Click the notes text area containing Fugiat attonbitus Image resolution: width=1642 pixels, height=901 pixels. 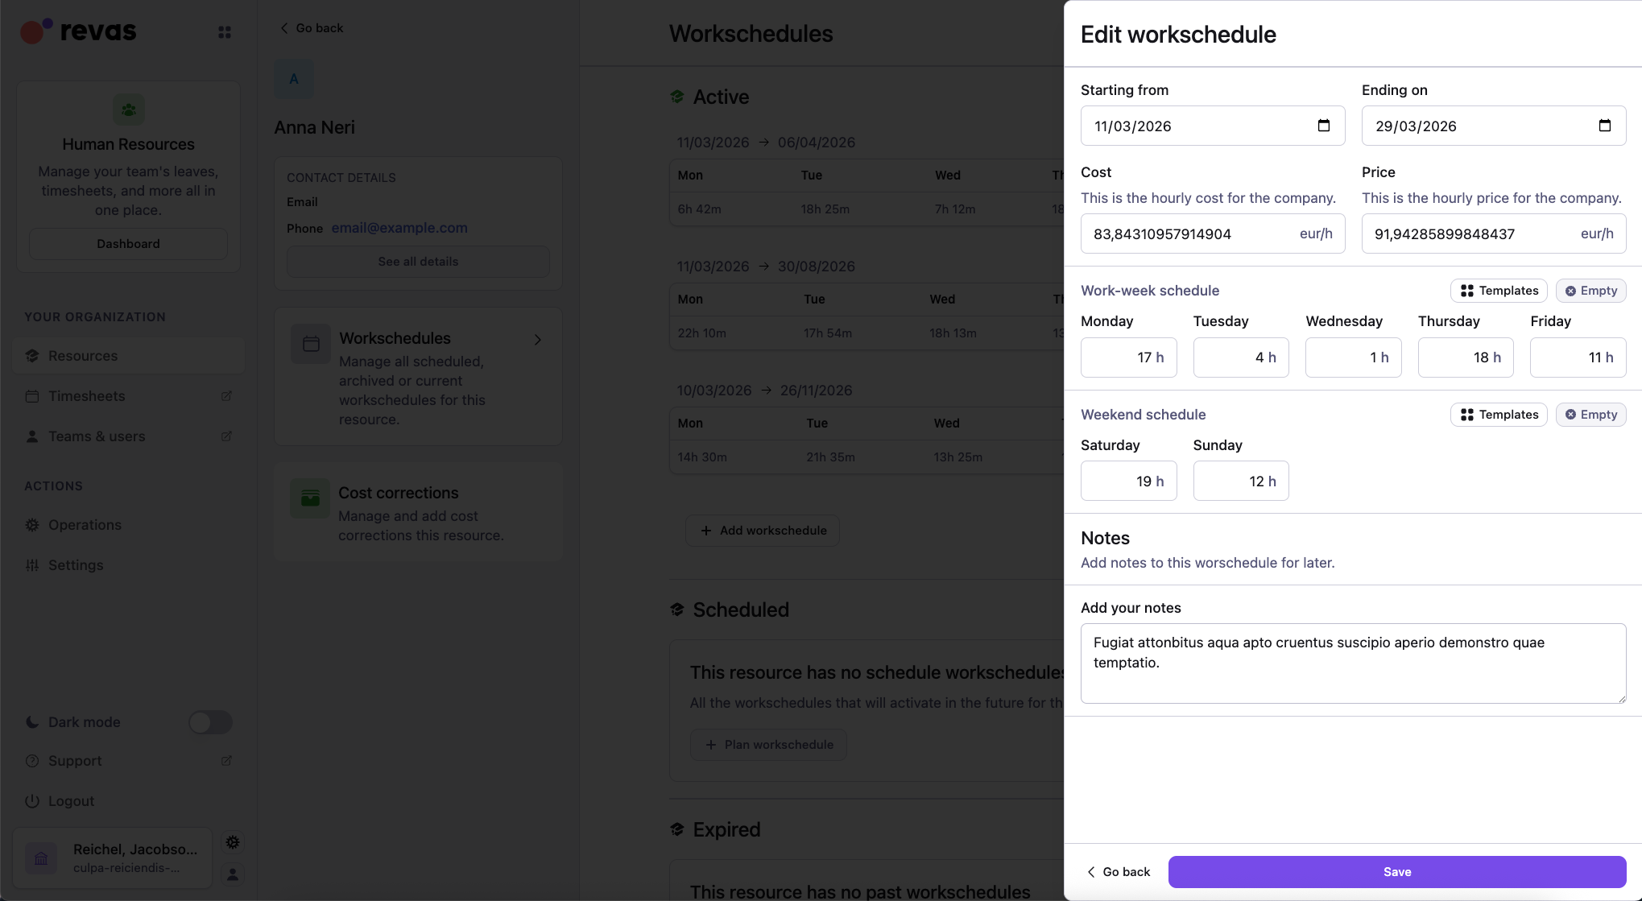pos(1353,663)
